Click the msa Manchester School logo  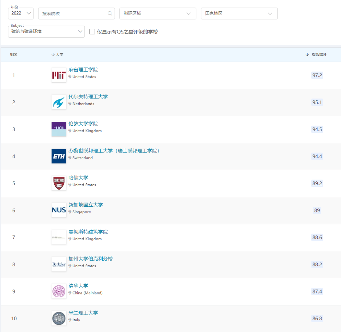pos(59,237)
